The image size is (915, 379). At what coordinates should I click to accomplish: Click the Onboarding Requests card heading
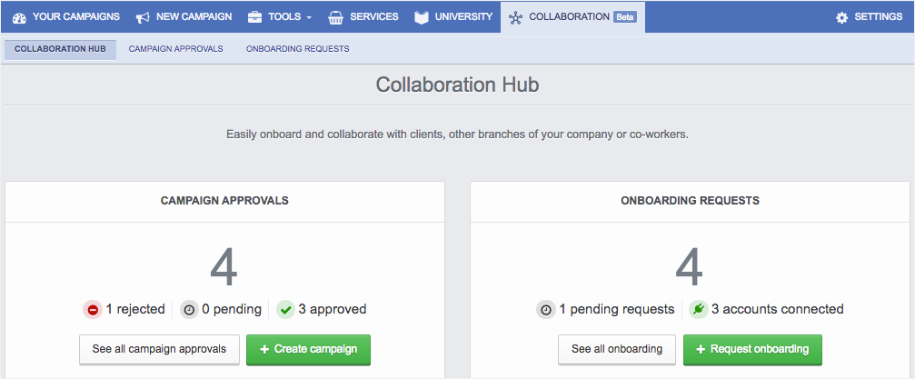coord(691,201)
